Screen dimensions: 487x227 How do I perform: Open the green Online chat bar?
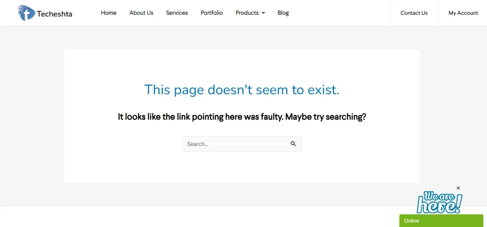(442, 221)
